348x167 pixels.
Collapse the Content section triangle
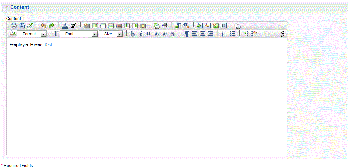pos(7,7)
